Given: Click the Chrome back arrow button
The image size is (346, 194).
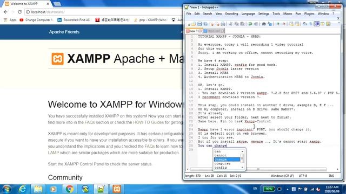Looking at the screenshot, I should [5, 12].
